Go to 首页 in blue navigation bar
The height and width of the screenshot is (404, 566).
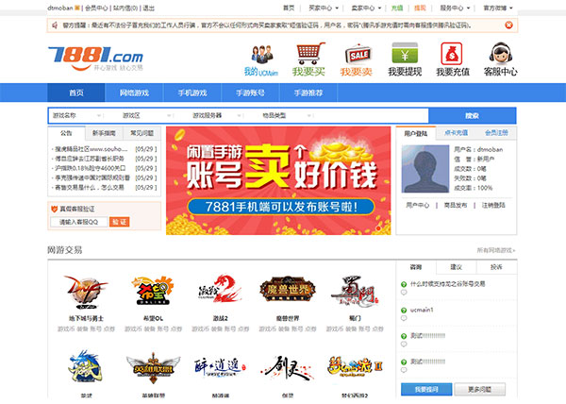point(76,93)
